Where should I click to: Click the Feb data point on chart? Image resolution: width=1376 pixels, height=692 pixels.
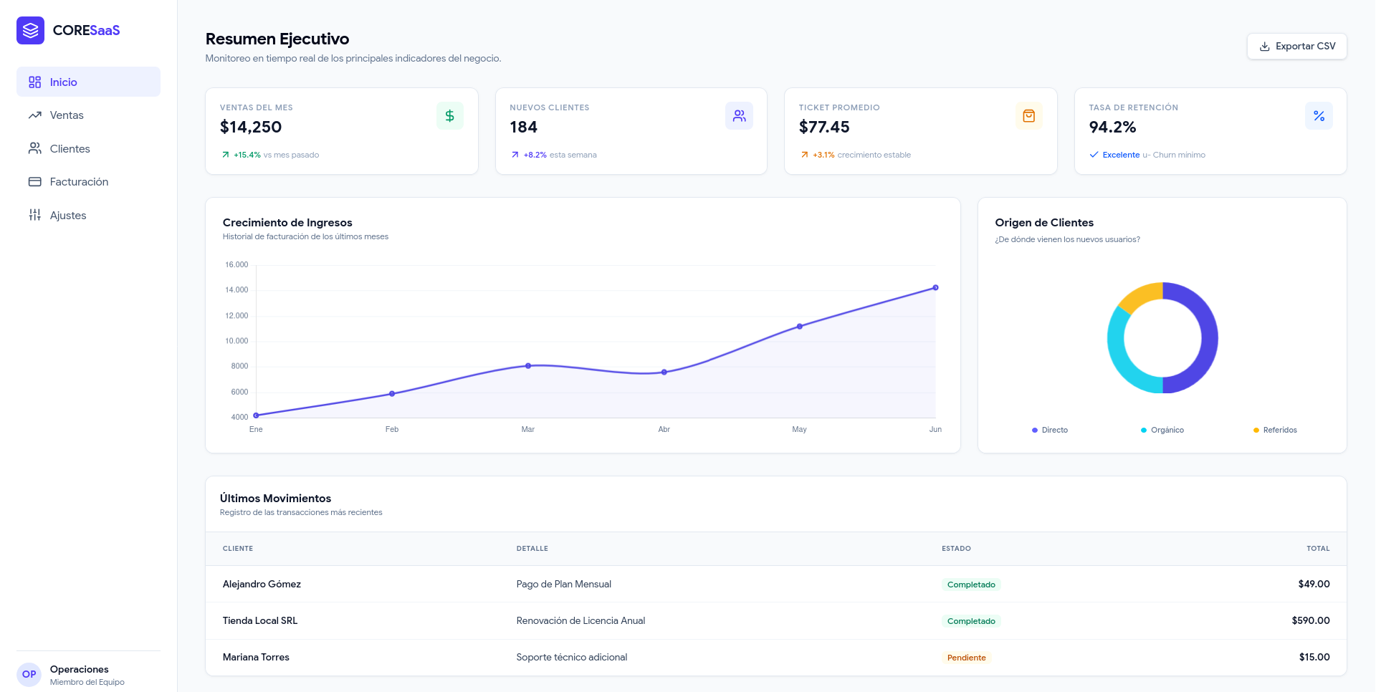(x=392, y=394)
